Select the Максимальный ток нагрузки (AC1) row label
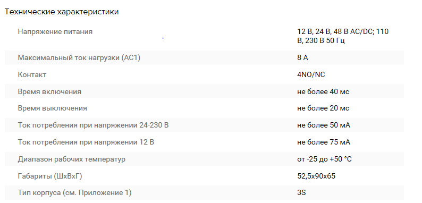 coord(79,58)
